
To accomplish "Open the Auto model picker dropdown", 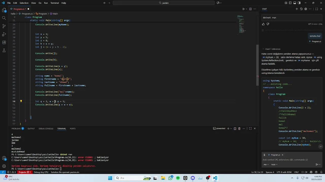I will coord(274,164).
